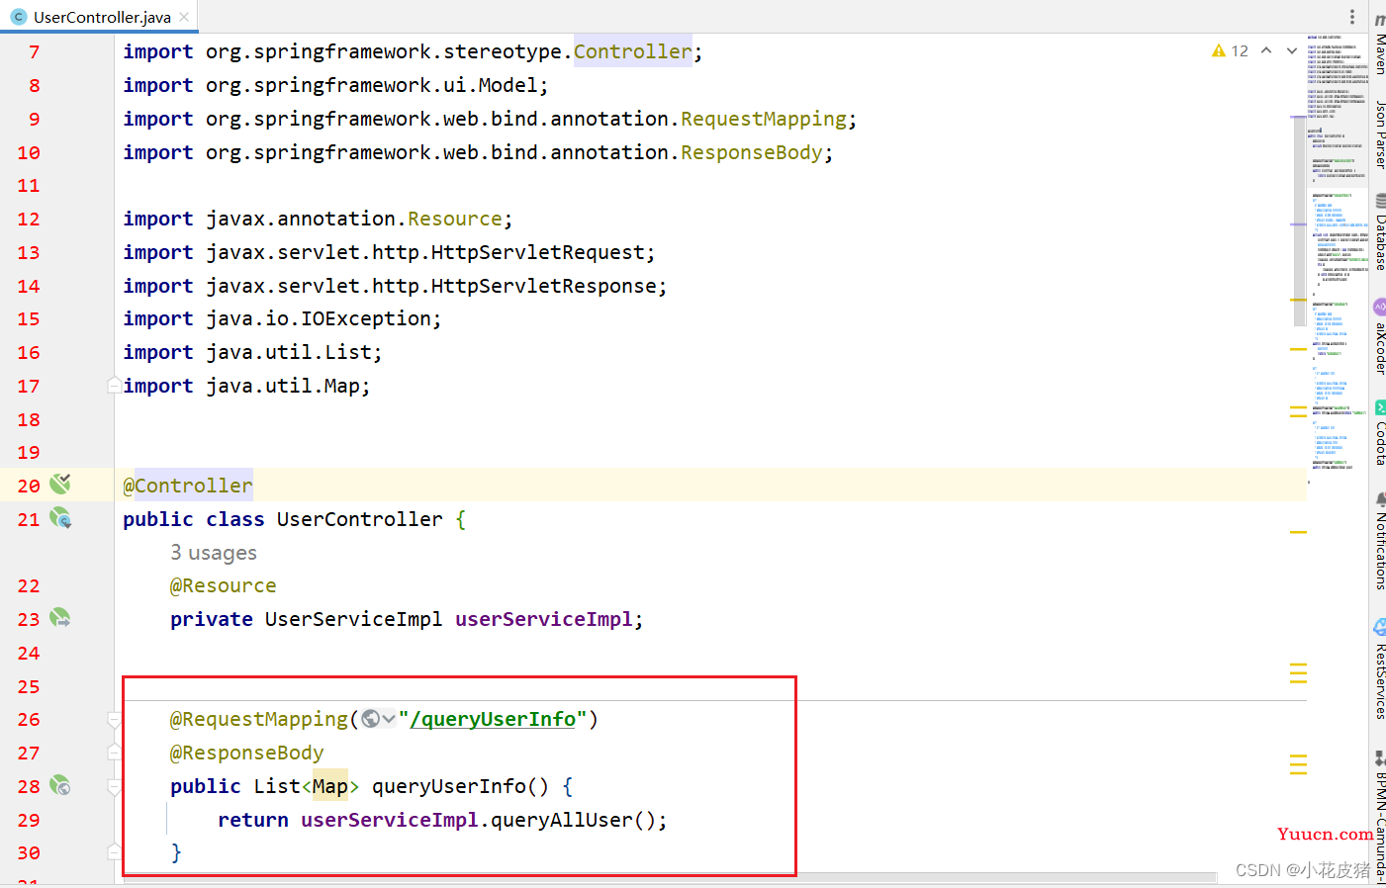Click the Database tool window icon
Screen dimensions: 1386x888
pyautogui.click(x=1381, y=202)
